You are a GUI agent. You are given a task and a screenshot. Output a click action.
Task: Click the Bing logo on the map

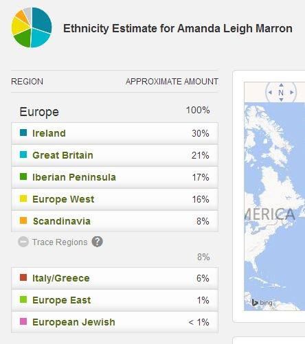click(x=262, y=303)
